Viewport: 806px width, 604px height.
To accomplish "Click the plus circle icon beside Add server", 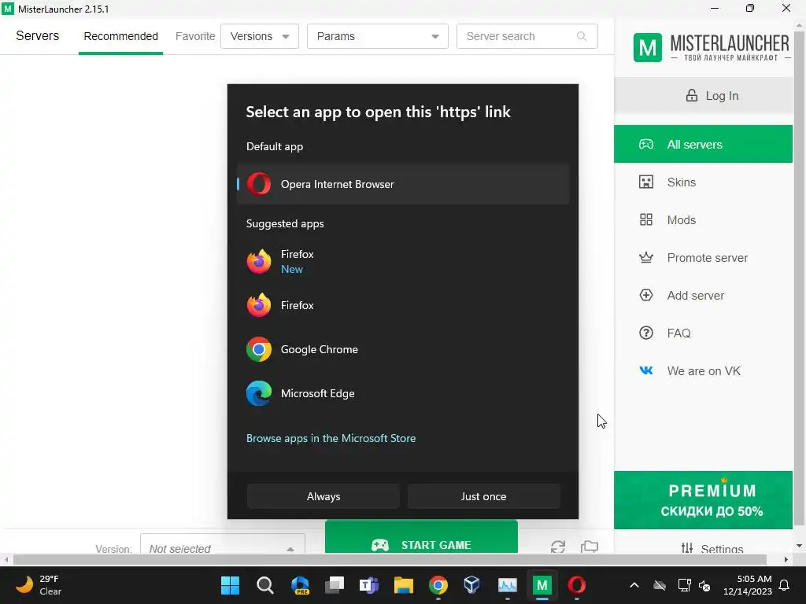I will [646, 295].
